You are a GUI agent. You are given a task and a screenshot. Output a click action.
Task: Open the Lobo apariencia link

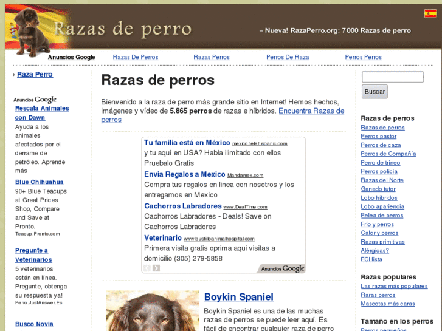pyautogui.click(x=382, y=206)
